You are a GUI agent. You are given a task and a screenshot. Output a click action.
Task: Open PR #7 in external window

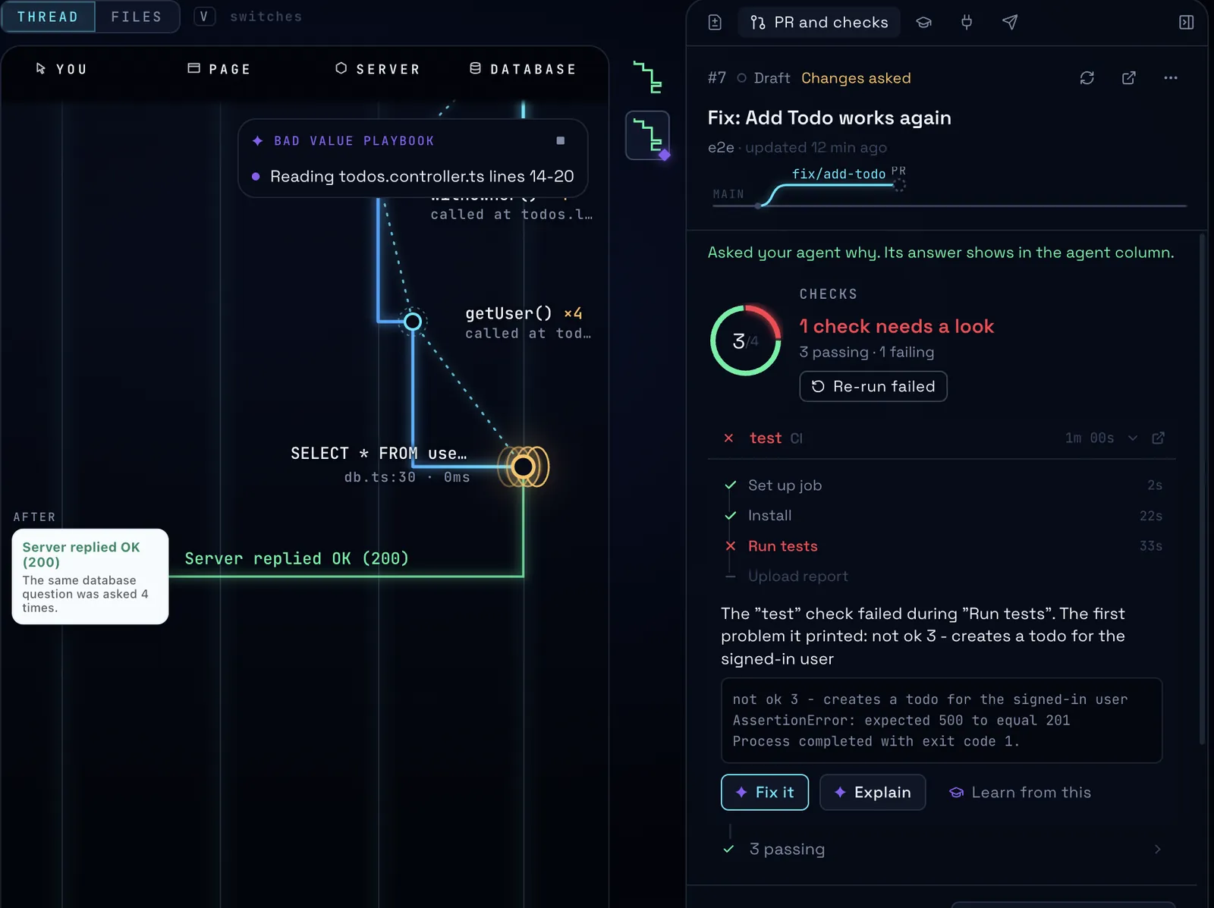pos(1129,78)
